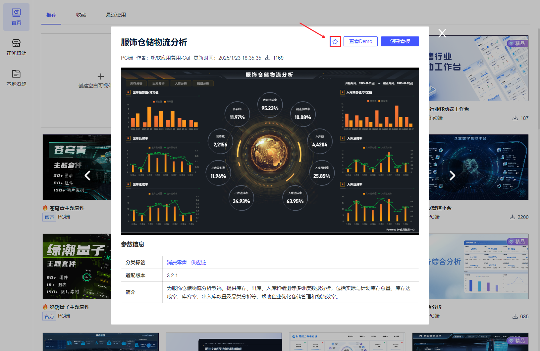Open the 消费零售 category tag link
The height and width of the screenshot is (351, 540).
(x=177, y=263)
